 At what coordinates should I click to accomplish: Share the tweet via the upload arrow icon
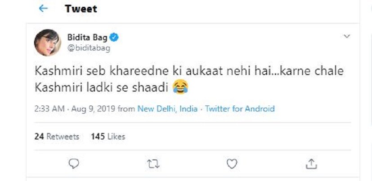[x=311, y=164]
